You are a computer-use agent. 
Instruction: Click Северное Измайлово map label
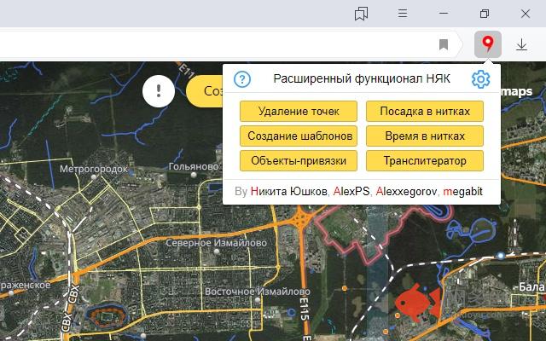coord(216,243)
